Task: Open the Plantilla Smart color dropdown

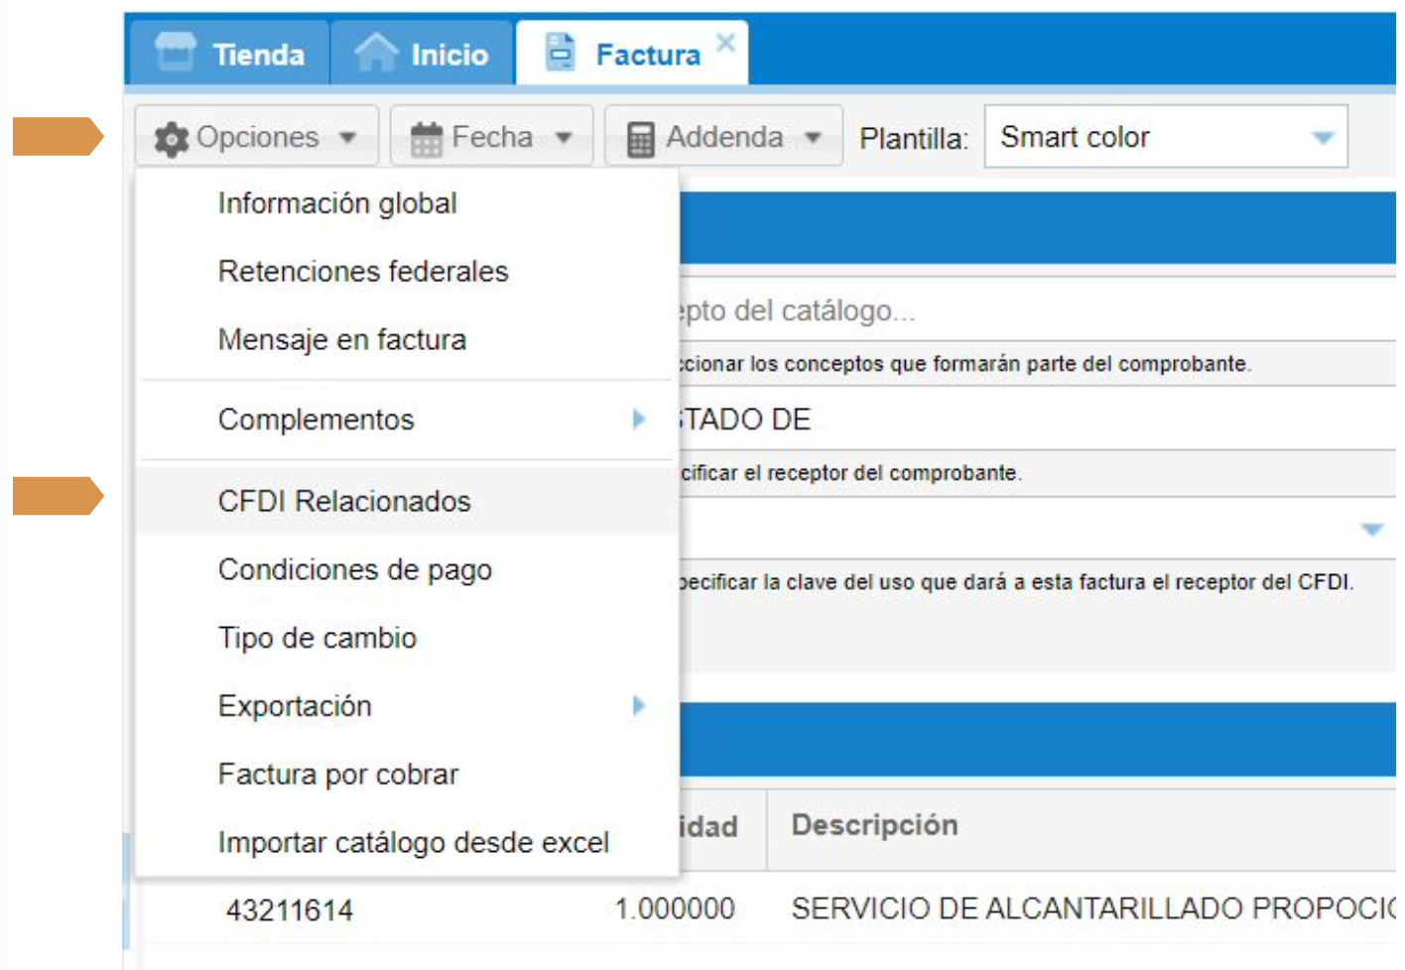Action: (1323, 138)
